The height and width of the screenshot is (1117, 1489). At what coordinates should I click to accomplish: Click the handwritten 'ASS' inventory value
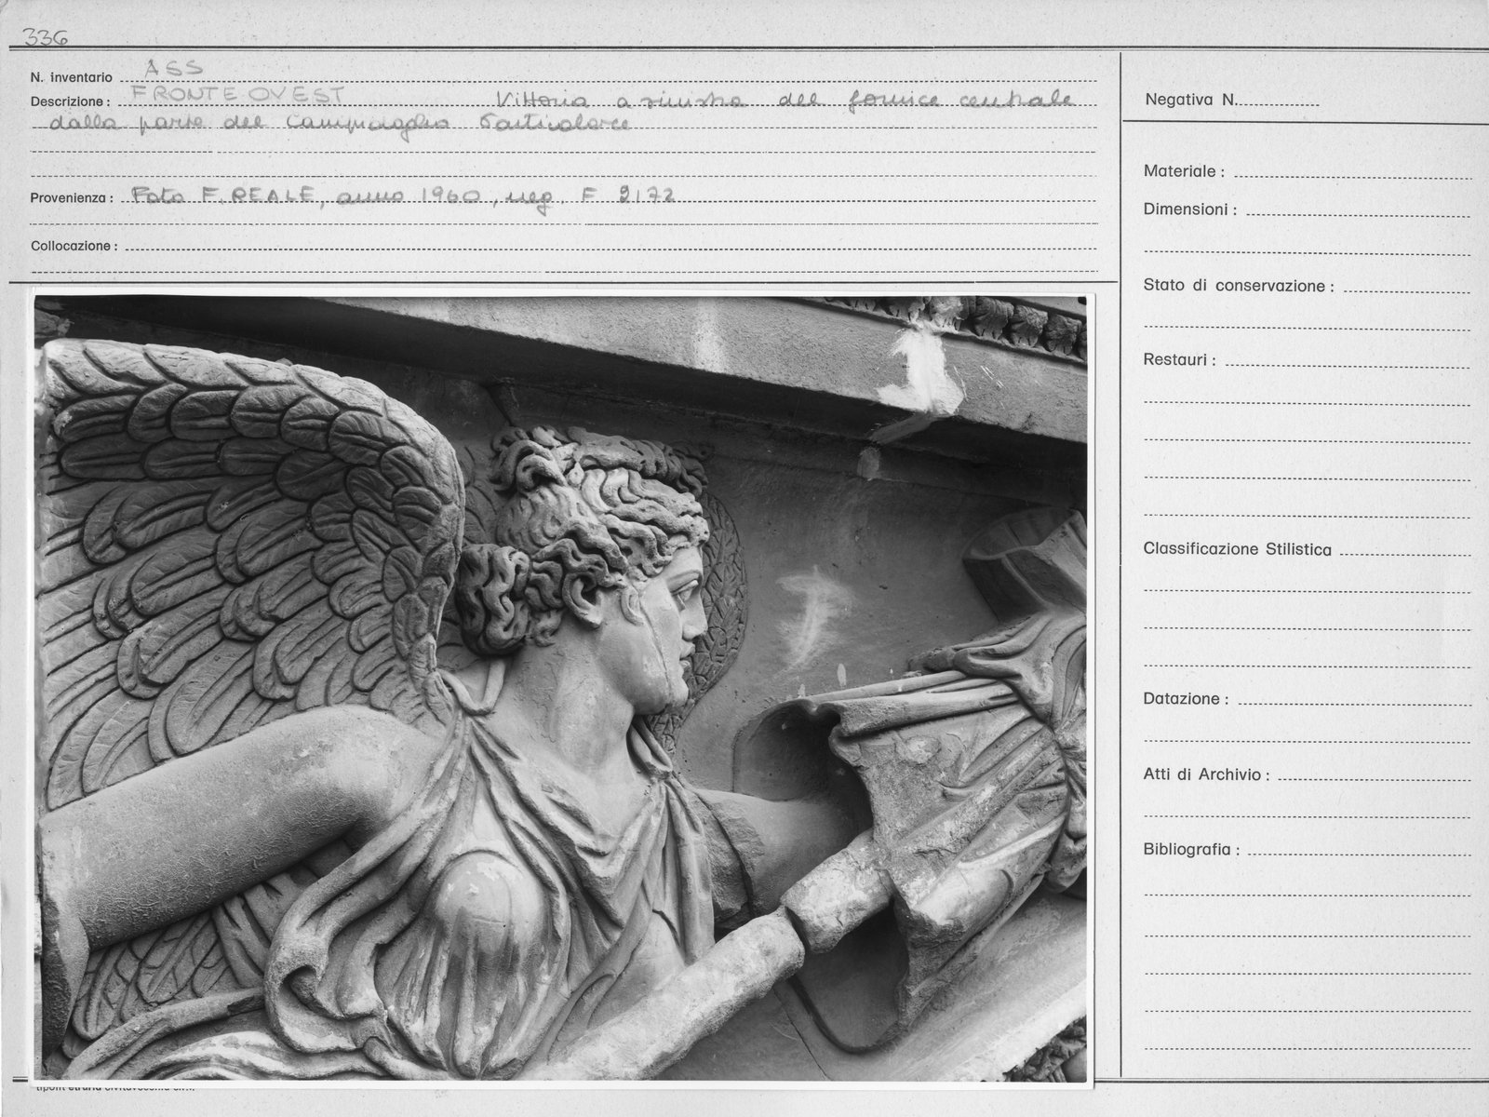pyautogui.click(x=174, y=67)
